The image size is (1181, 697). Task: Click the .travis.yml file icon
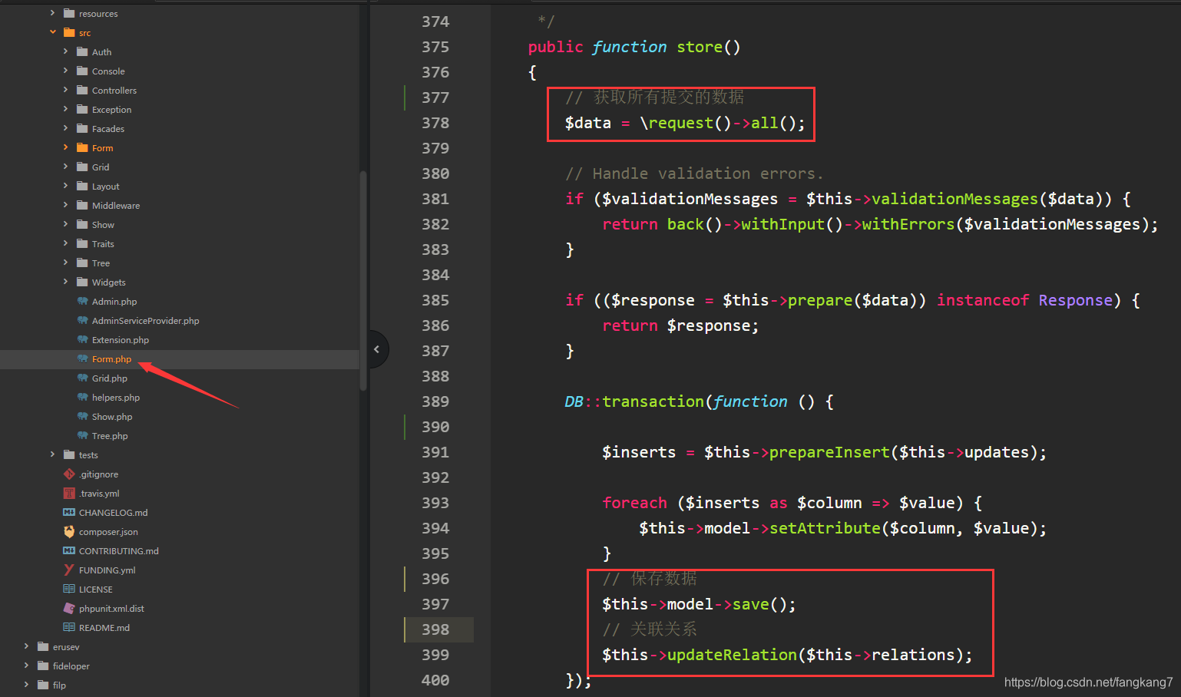69,493
